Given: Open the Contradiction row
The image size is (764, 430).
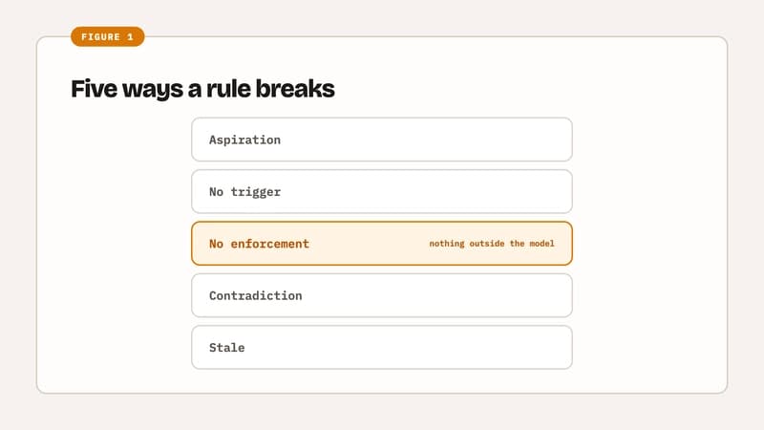Looking at the screenshot, I should point(381,295).
